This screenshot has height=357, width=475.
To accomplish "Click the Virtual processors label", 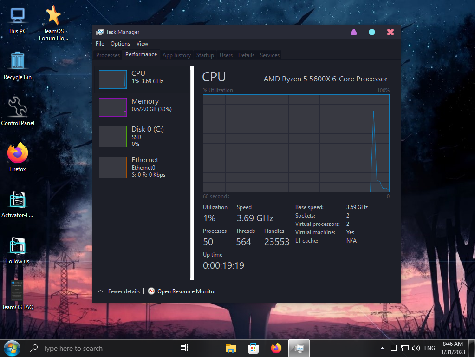I will click(318, 224).
